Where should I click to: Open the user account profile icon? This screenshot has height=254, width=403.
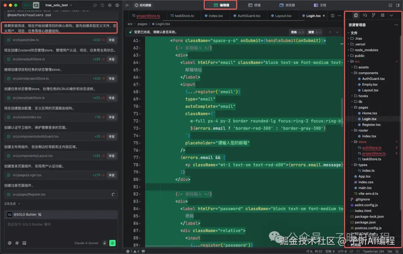click(x=117, y=5)
